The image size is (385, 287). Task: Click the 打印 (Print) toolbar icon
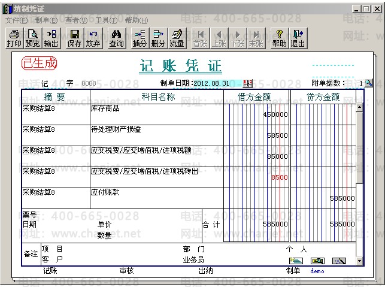pyautogui.click(x=14, y=38)
